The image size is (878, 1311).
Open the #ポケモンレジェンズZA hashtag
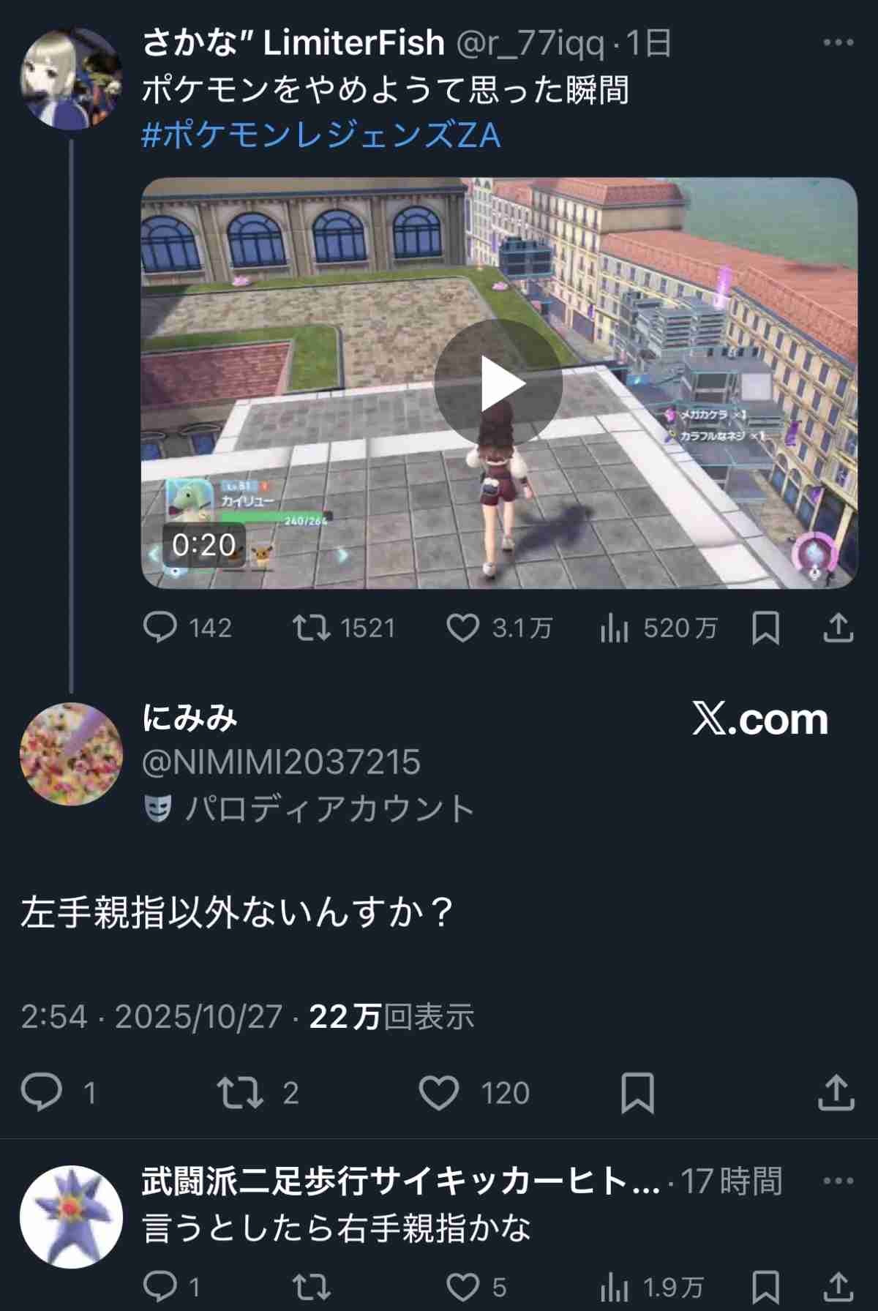[x=321, y=135]
